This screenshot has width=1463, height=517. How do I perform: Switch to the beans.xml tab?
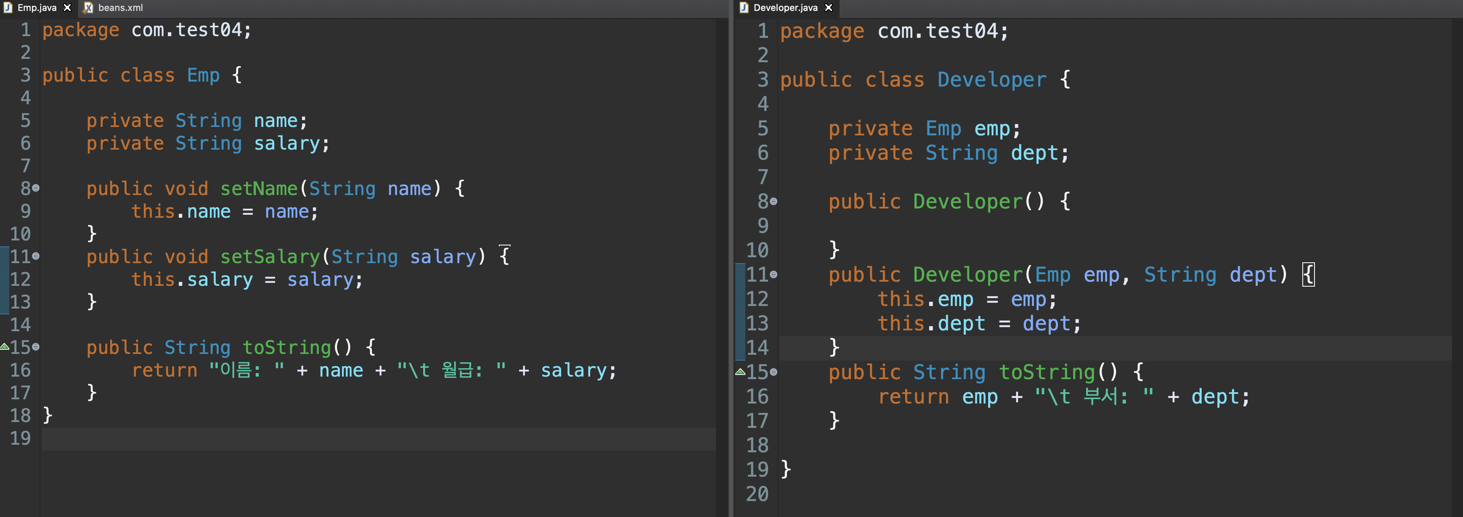[120, 8]
